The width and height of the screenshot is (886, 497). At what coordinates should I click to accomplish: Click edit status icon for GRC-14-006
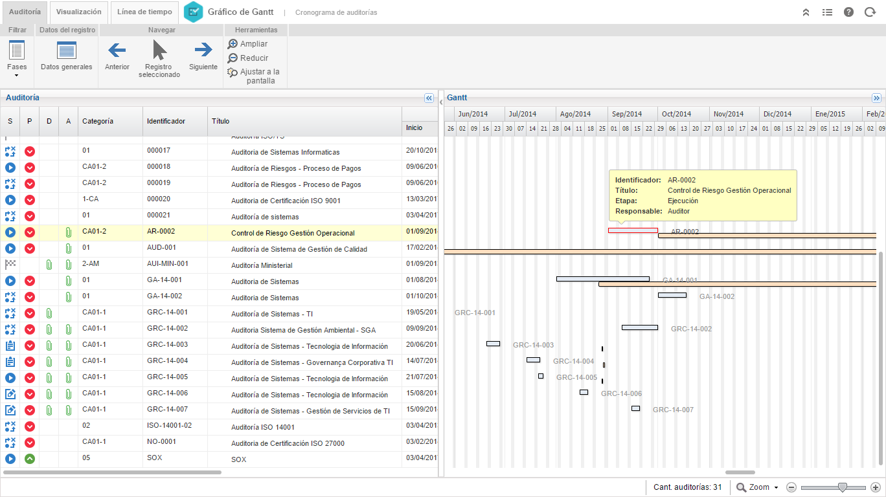click(x=10, y=394)
